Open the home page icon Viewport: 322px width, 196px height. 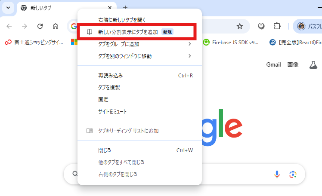56,26
